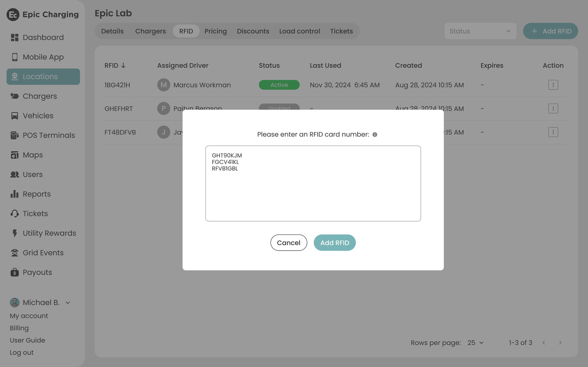Change rows per page dropdown 25
The width and height of the screenshot is (588, 367).
[x=475, y=343]
